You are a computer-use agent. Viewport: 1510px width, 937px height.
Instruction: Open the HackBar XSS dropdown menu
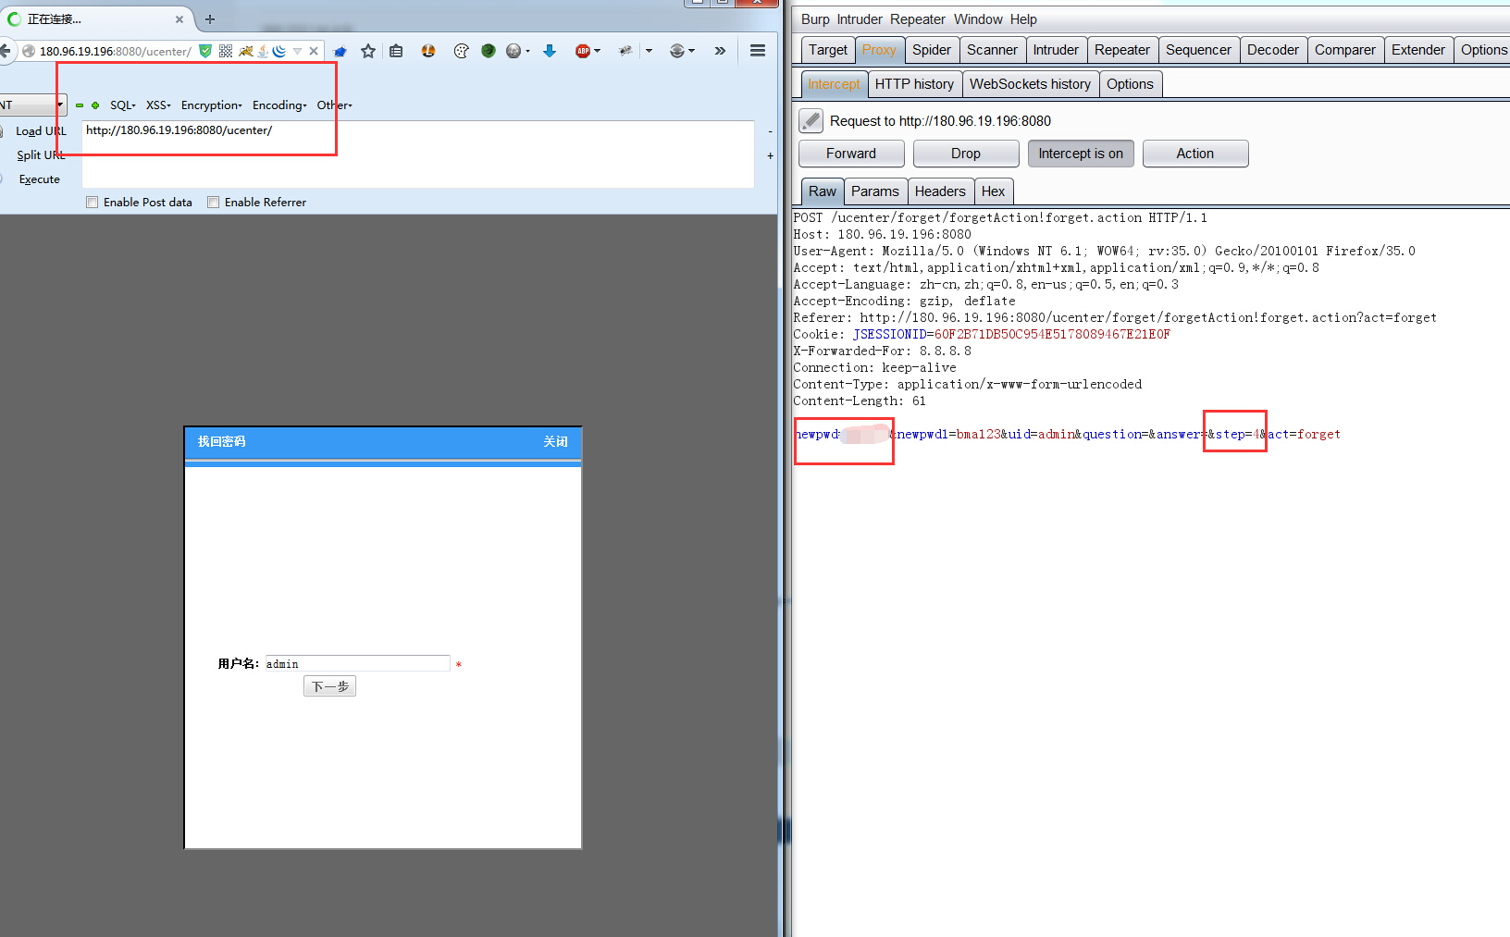(x=158, y=105)
